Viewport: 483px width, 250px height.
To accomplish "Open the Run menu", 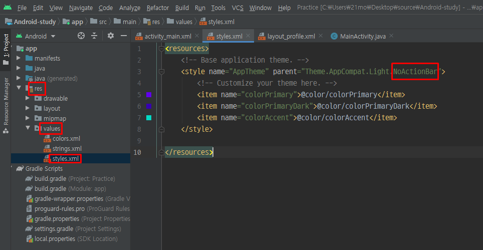I will coord(200,8).
